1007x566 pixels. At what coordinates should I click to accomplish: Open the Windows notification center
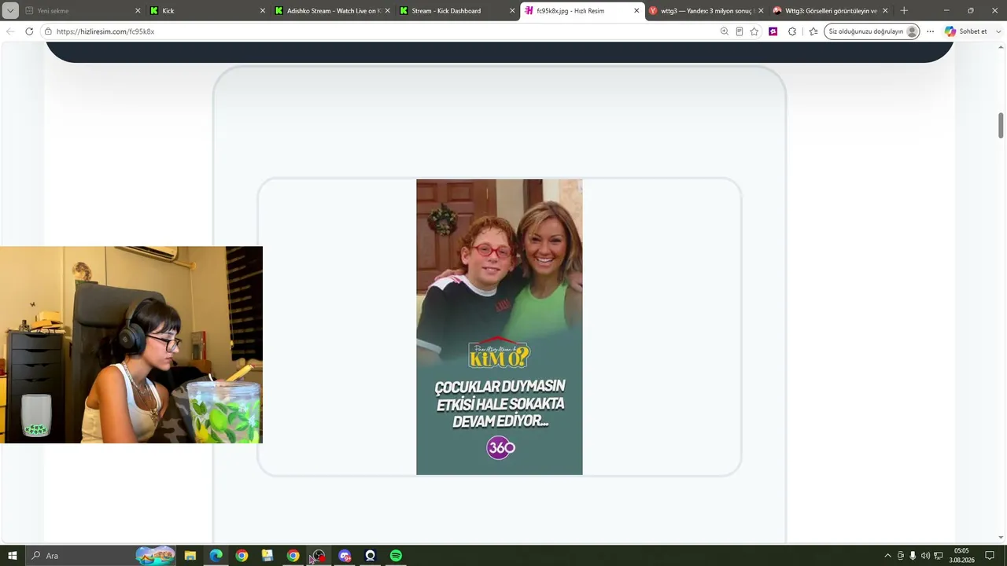point(990,556)
